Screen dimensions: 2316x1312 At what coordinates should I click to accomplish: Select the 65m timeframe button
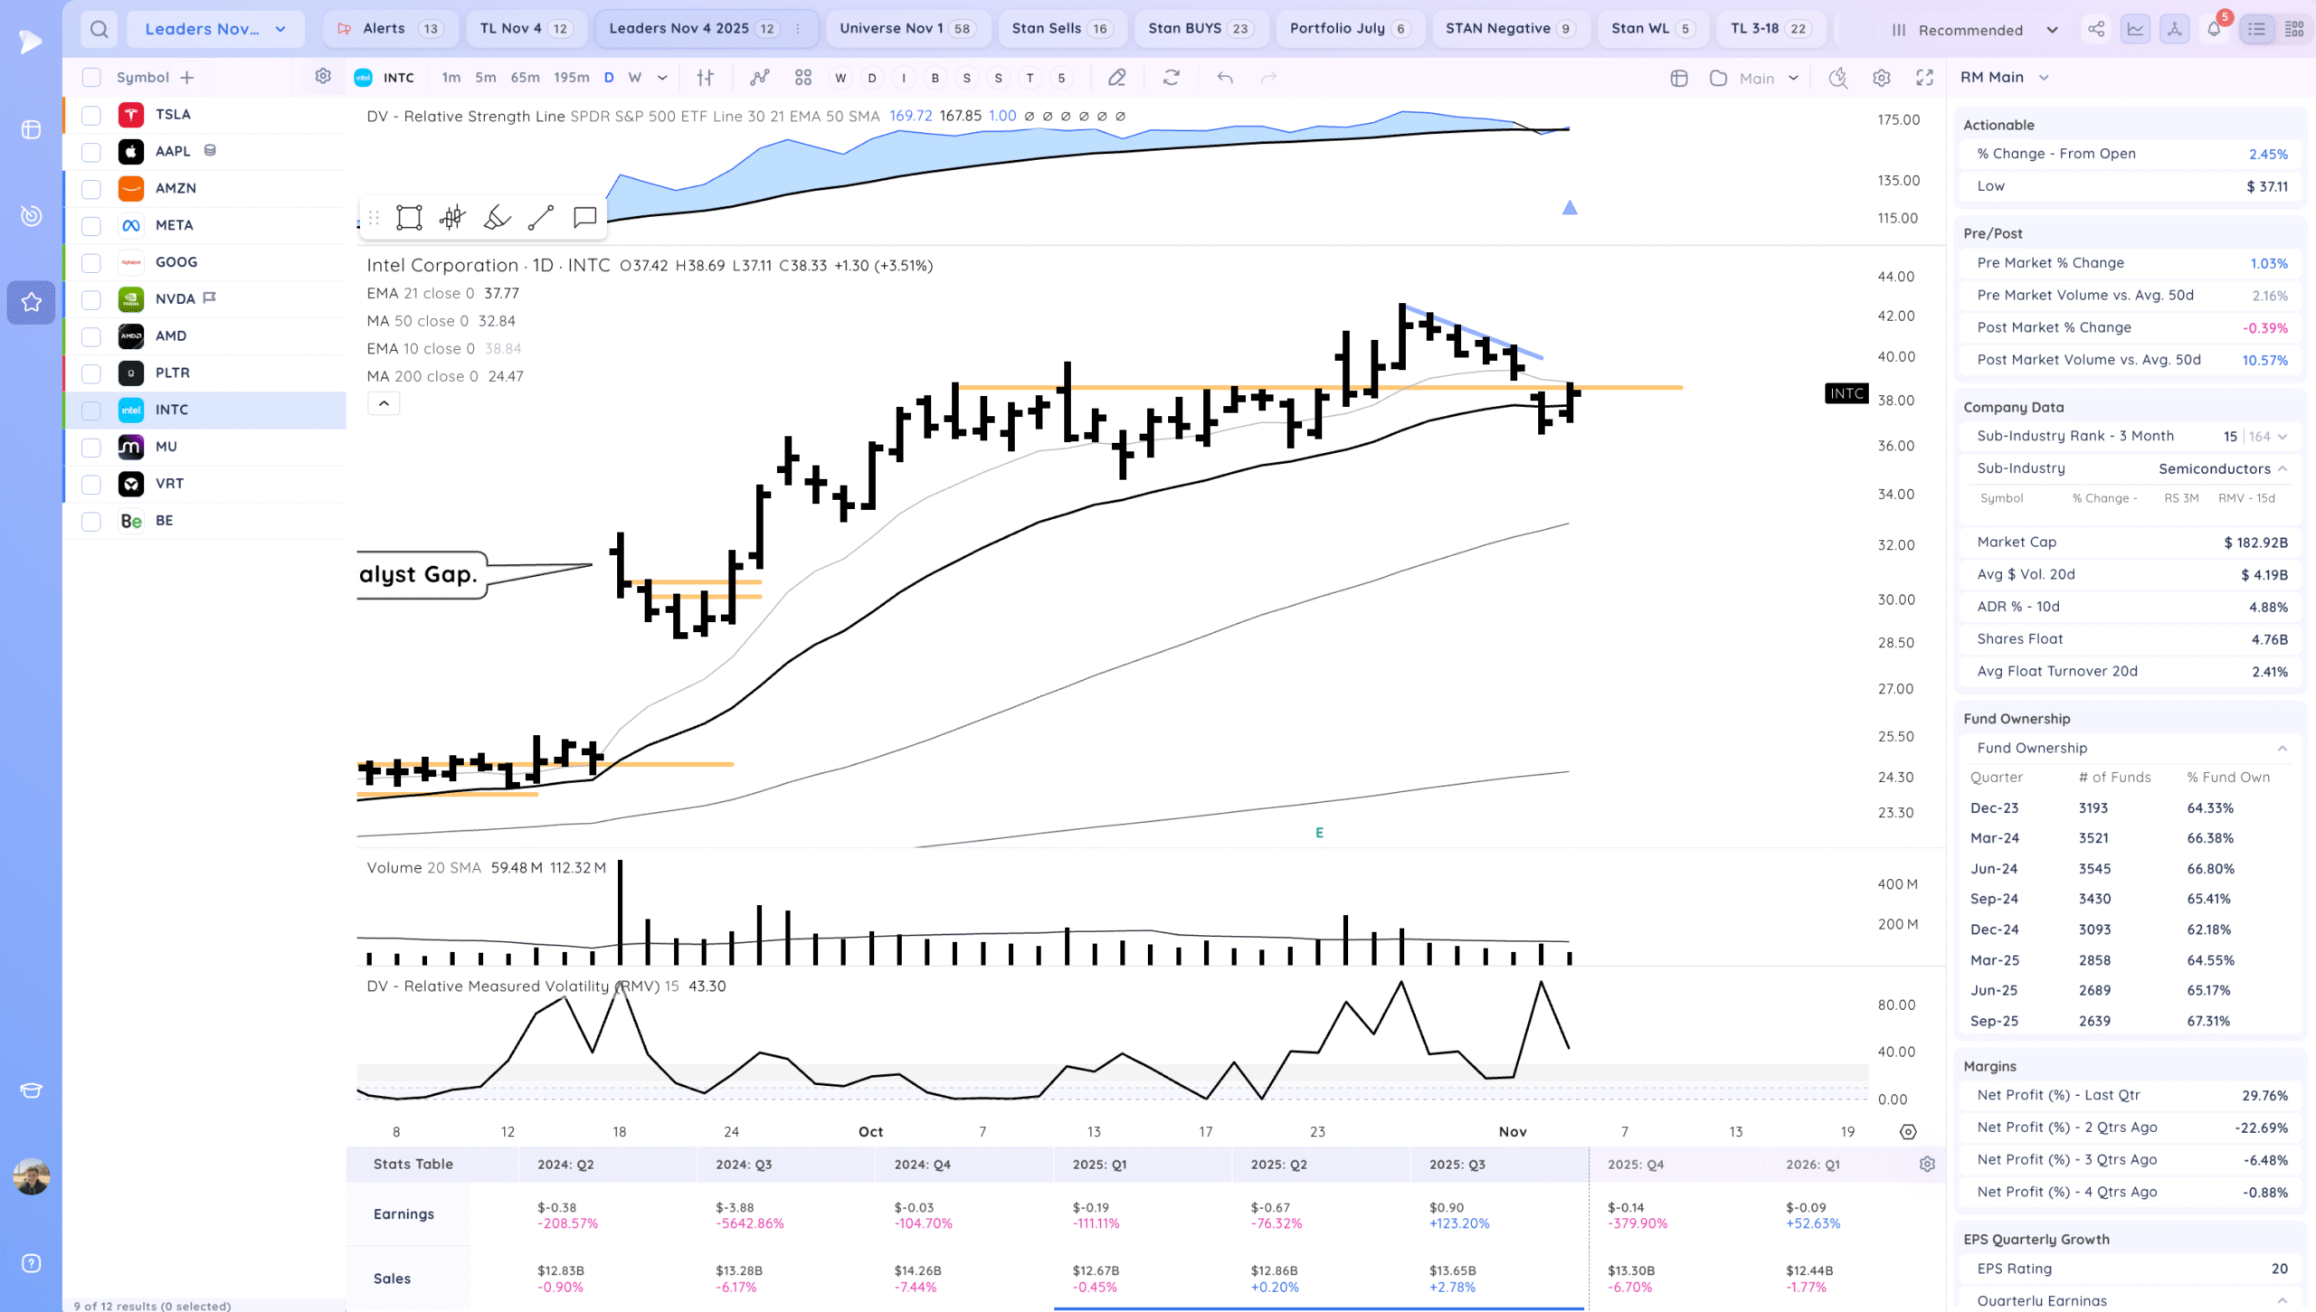525,78
